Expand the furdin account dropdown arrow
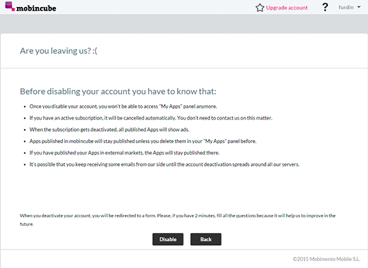Viewport: 368px width, 268px height. [359, 7]
